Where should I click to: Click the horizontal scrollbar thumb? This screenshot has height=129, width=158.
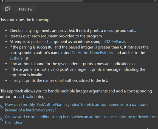click(x=44, y=1)
